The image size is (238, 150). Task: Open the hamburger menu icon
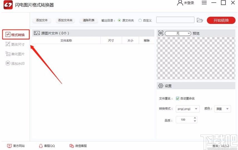click(x=204, y=3)
